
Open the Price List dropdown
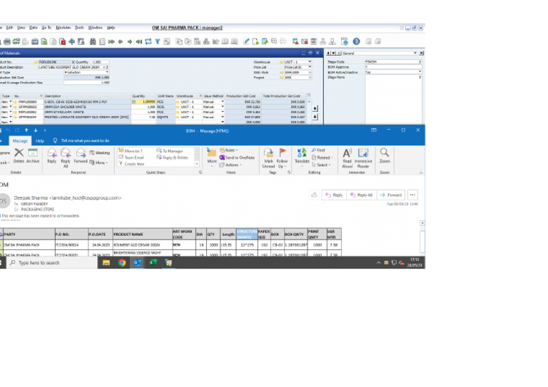click(x=310, y=67)
